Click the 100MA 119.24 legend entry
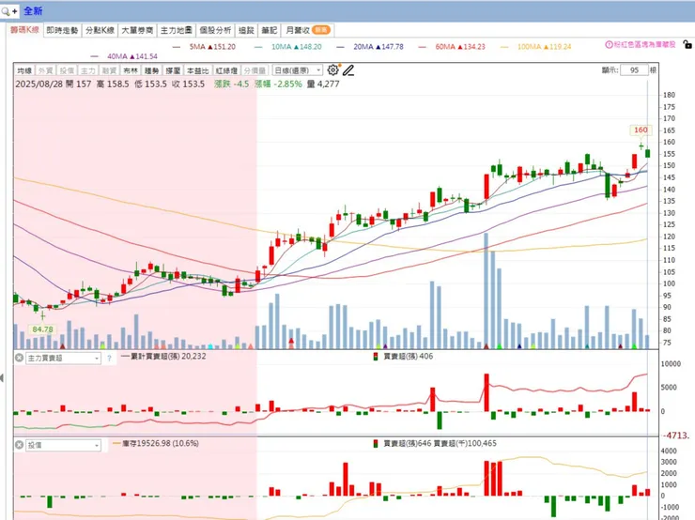Image resolution: width=695 pixels, height=520 pixels. point(536,47)
